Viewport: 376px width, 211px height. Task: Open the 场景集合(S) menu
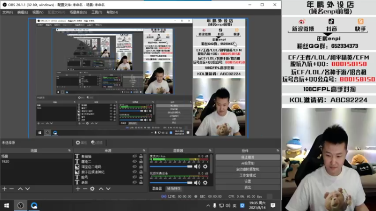click(78, 12)
